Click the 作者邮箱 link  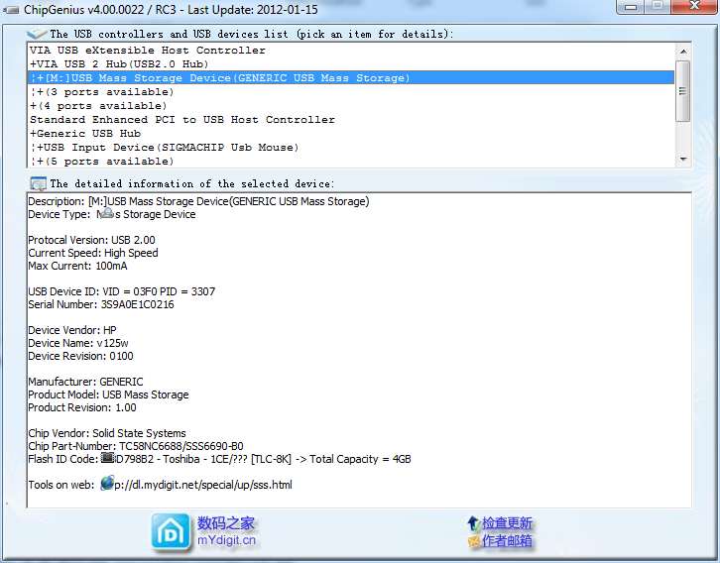point(507,541)
